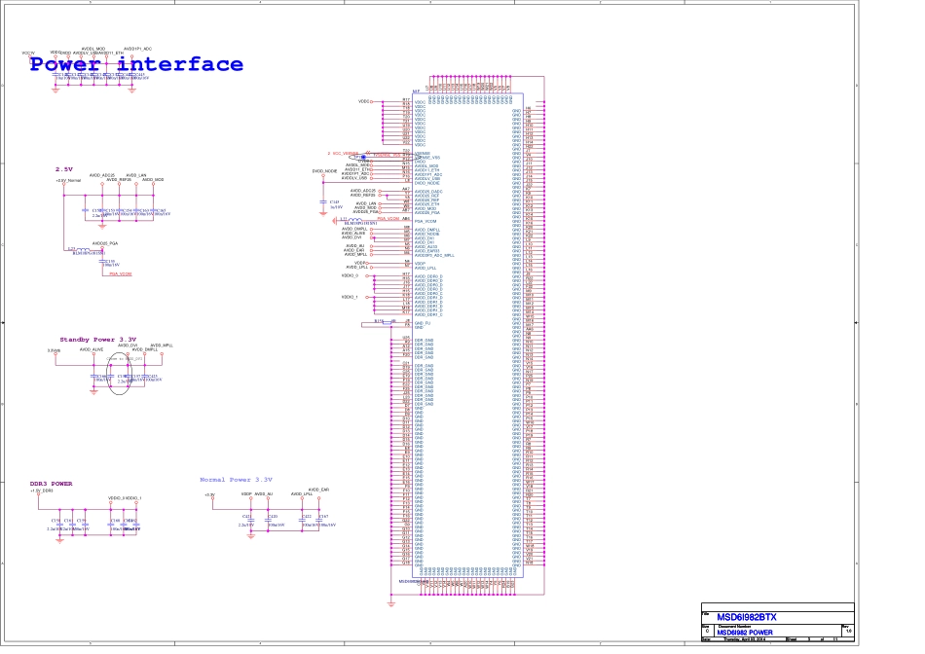Screen dimensions: 925x654
Task: Click the red PGA_VCOM net label under C139
Action: pos(120,274)
